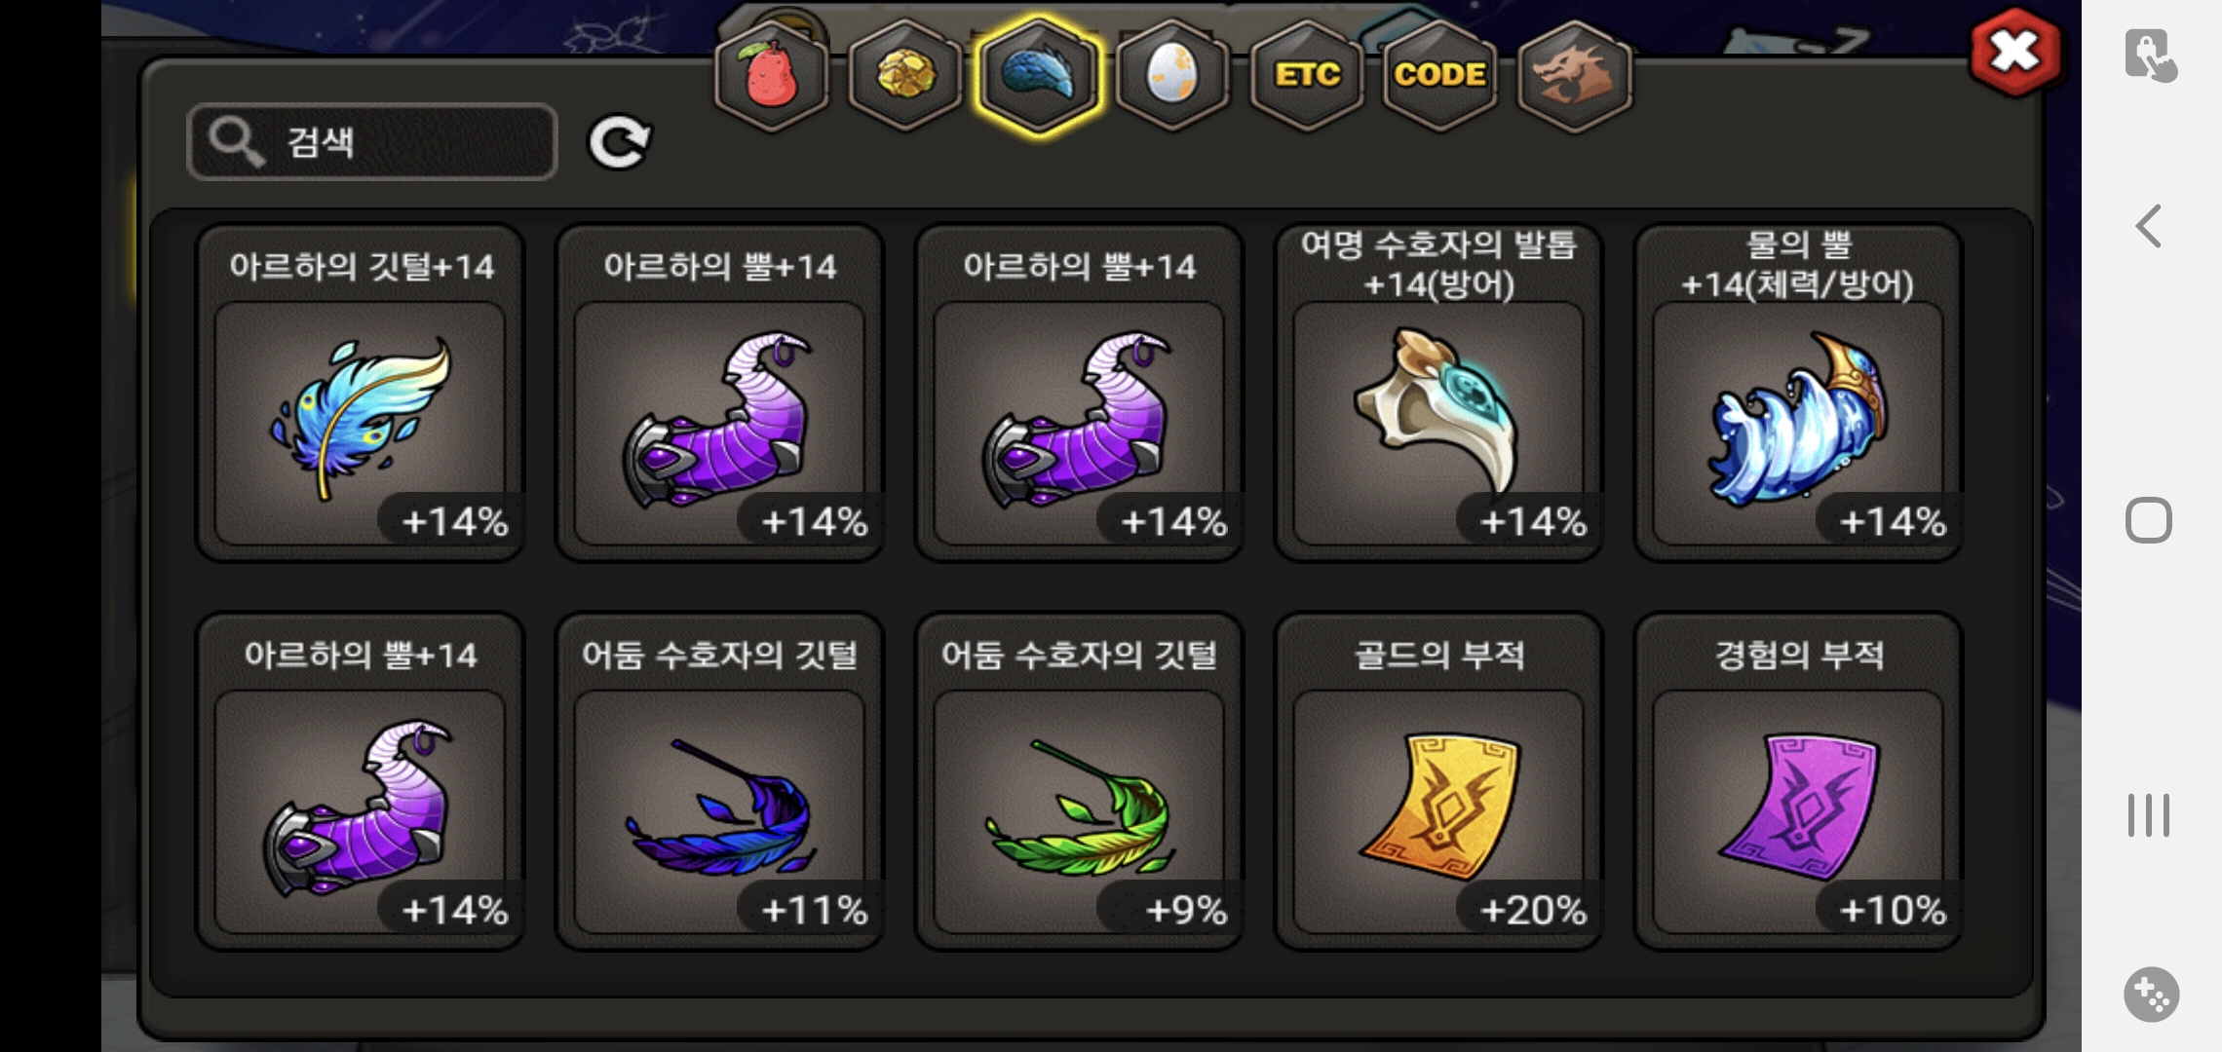Open the fruit food category tab
Viewport: 2222px width, 1052px height.
(771, 75)
